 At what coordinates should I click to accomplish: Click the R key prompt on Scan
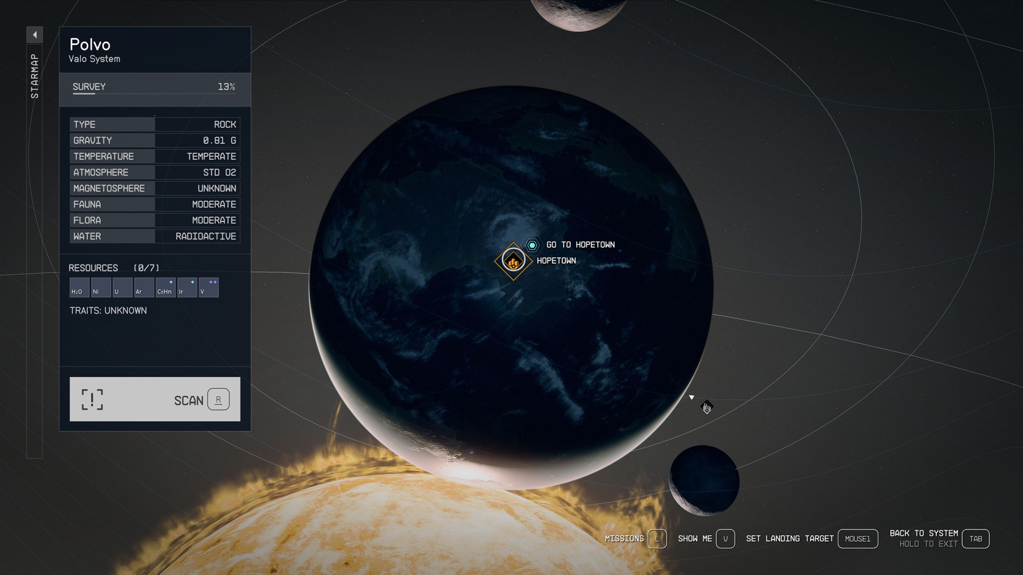tap(218, 399)
